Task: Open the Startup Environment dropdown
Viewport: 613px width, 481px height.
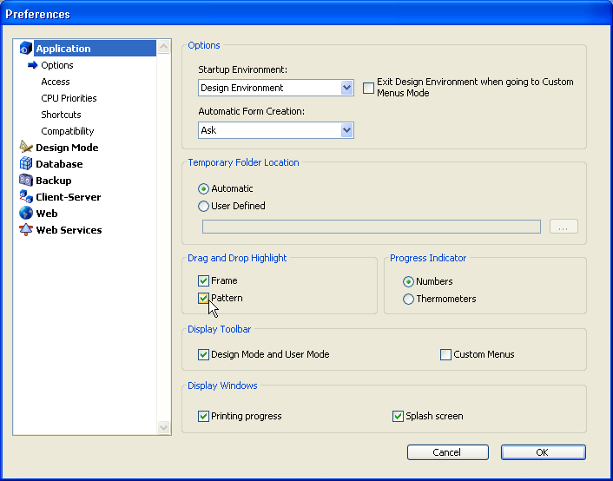Action: (x=346, y=88)
